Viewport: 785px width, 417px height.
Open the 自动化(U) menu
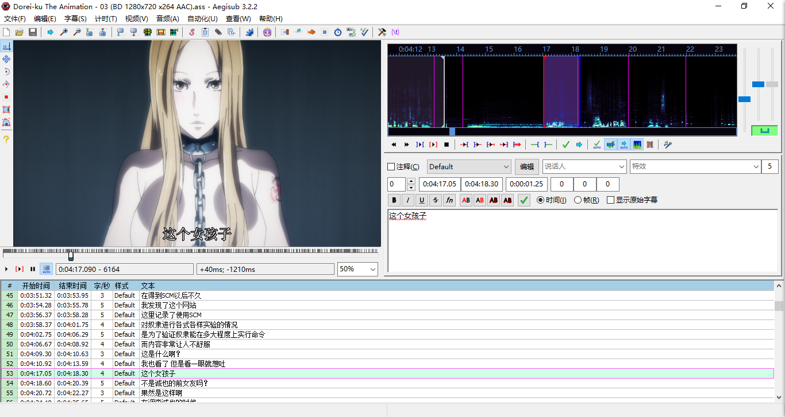[x=202, y=19]
